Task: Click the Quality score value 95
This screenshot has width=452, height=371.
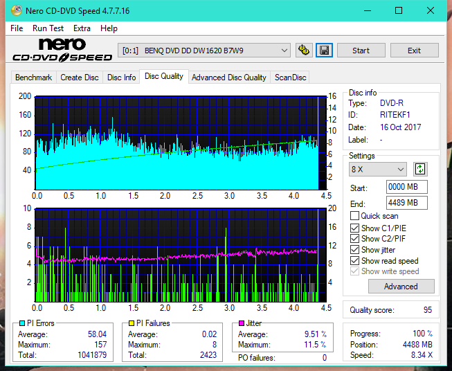Action: (x=428, y=310)
